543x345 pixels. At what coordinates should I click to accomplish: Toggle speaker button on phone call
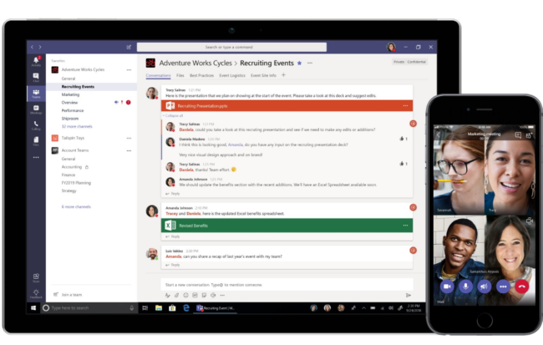click(485, 287)
